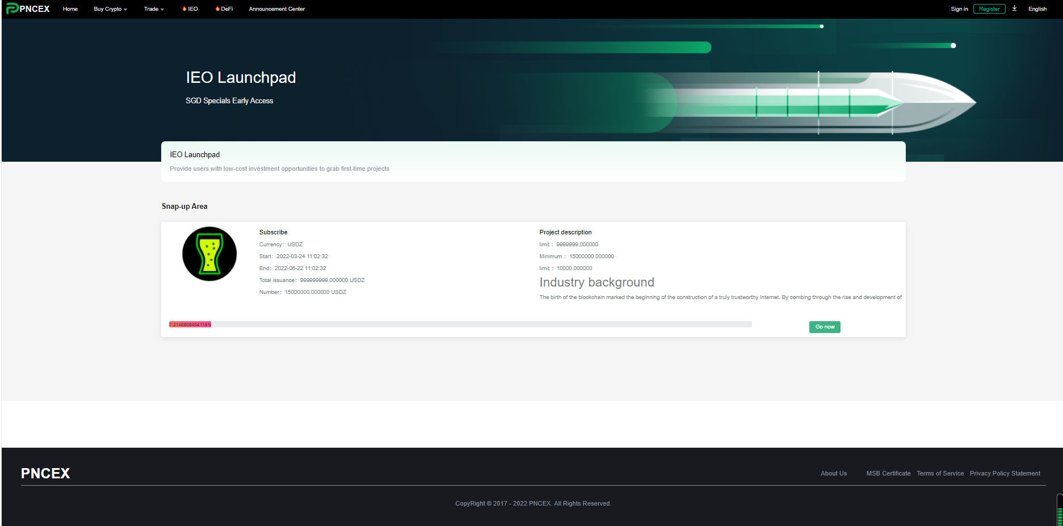This screenshot has height=526, width=1063.
Task: Open the About Us footer link
Action: pos(833,473)
